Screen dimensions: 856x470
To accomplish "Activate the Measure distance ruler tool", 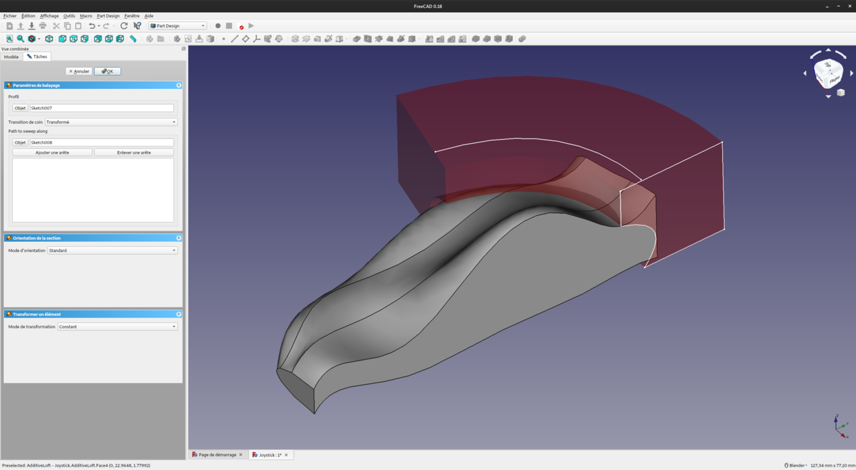I will [x=133, y=39].
